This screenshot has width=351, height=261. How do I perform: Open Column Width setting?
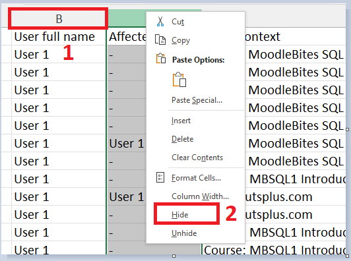200,196
